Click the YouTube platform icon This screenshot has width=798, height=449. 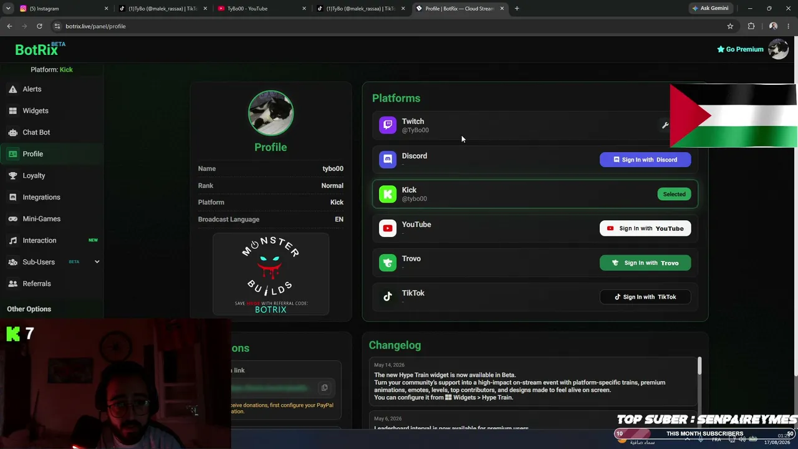pyautogui.click(x=388, y=228)
